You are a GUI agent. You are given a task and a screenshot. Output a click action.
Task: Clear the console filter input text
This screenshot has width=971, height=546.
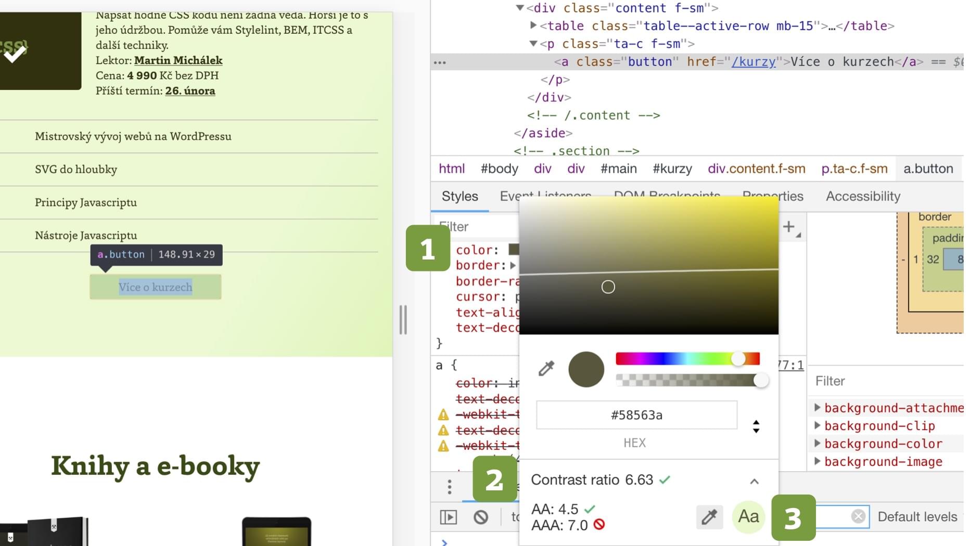(858, 516)
